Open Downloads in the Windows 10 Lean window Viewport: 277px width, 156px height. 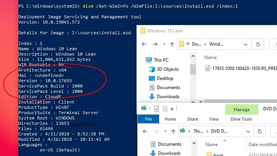[x=164, y=97]
